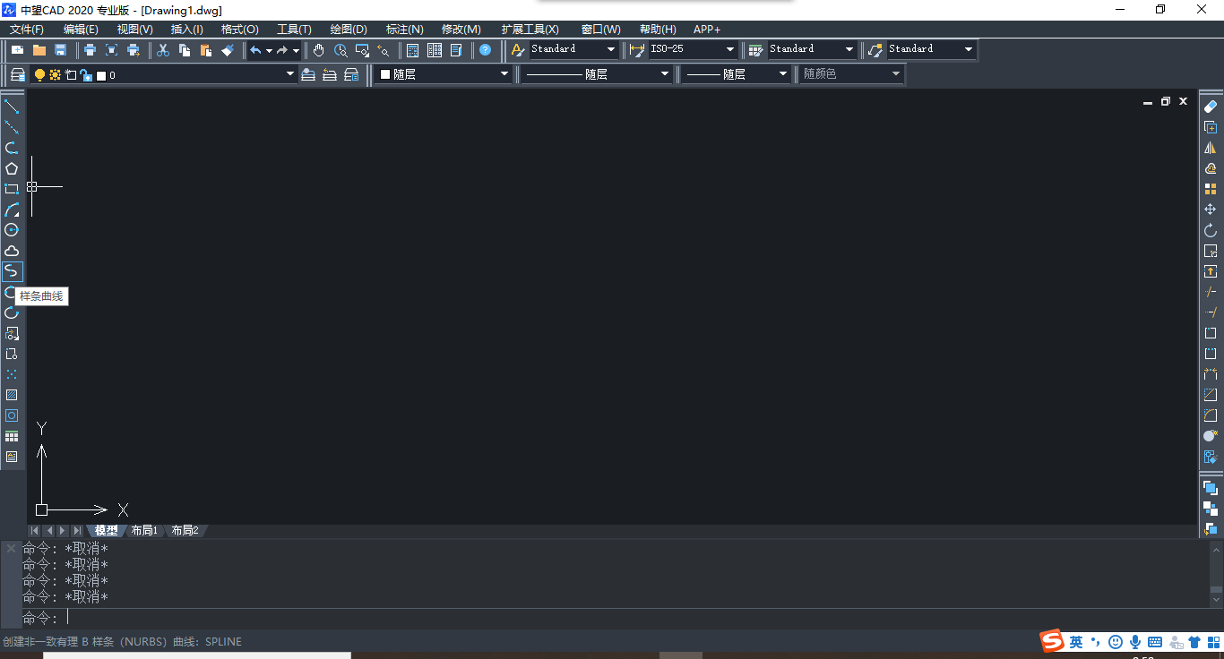
Task: Switch to the 布局1 tab
Action: (x=144, y=530)
